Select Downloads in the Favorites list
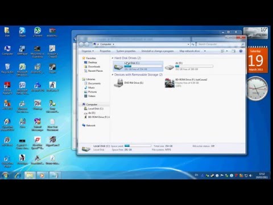This screenshot has height=205, width=273. coord(92,67)
